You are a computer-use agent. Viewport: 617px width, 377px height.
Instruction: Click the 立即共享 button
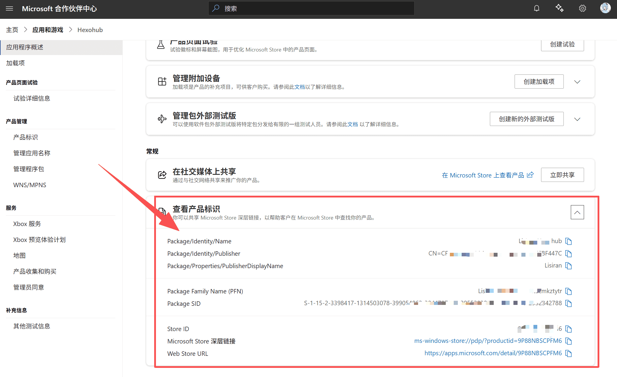[562, 175]
